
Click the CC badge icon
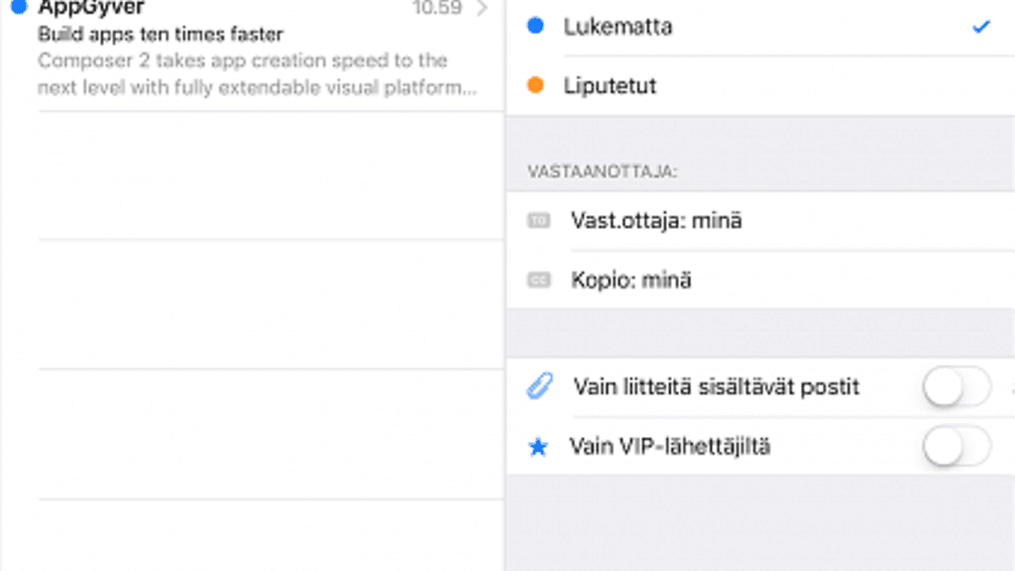(538, 281)
